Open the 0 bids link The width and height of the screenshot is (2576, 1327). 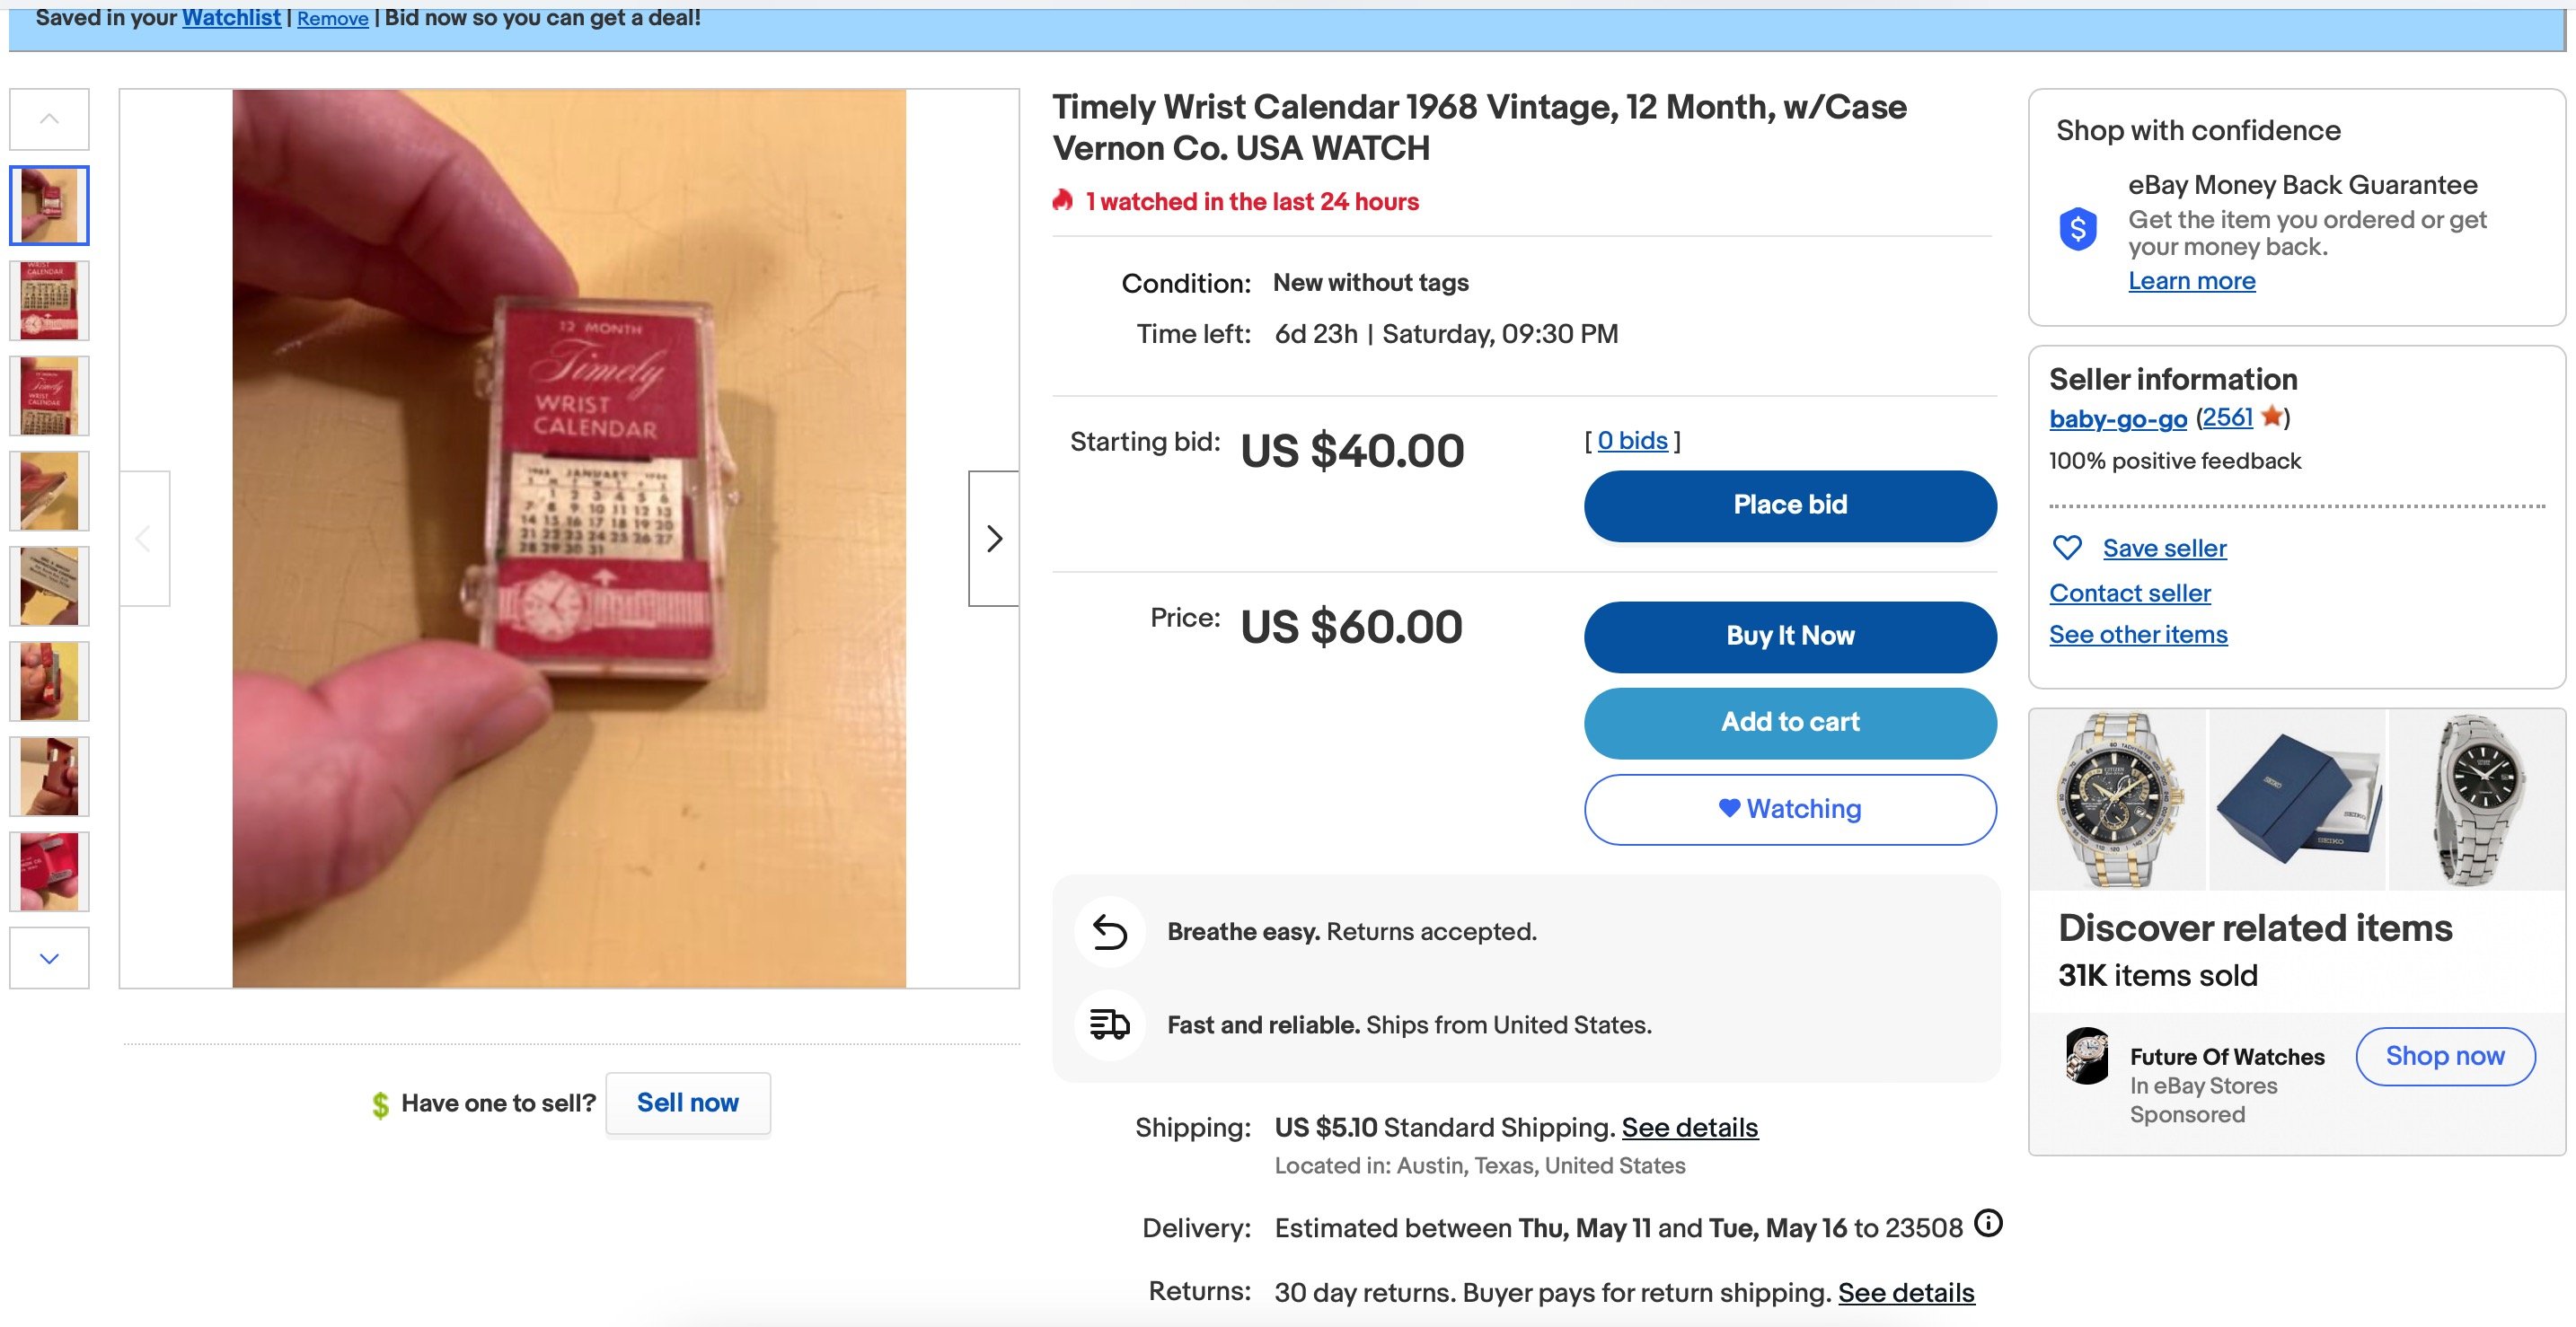[x=1632, y=441]
